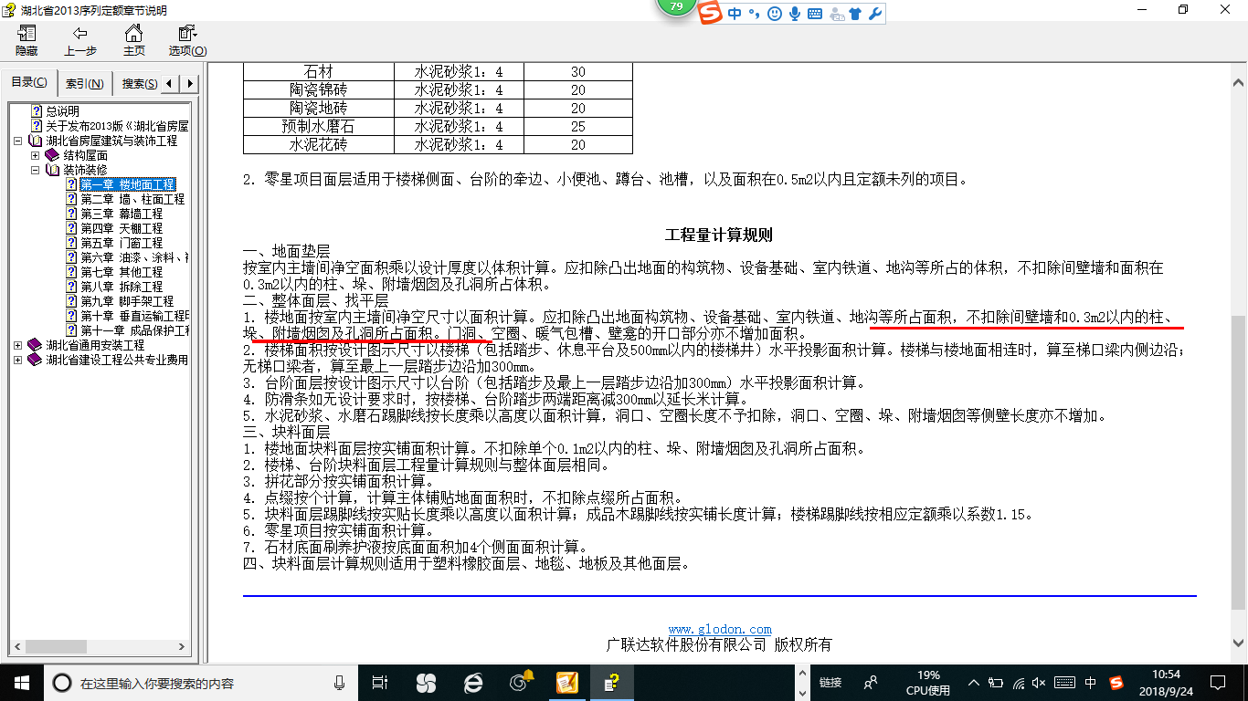Click the www.glodon.com link
The width and height of the screenshot is (1248, 701).
720,629
